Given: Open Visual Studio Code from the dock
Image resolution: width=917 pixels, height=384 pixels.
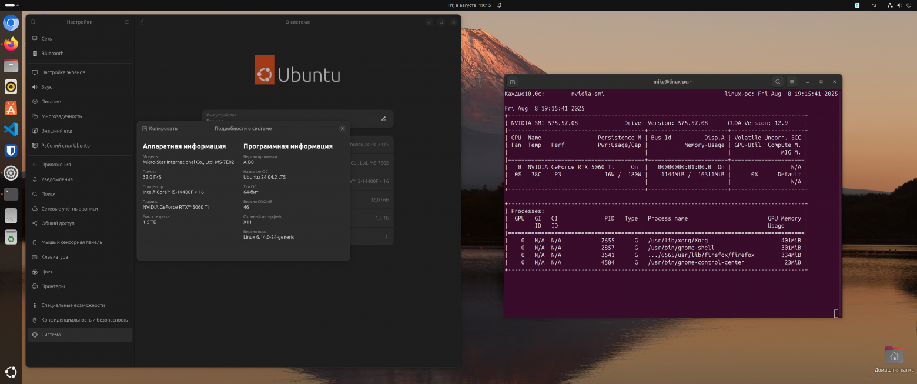Looking at the screenshot, I should pyautogui.click(x=11, y=129).
